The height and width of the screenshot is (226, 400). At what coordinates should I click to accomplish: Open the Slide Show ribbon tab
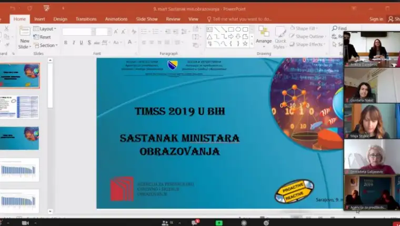(147, 19)
